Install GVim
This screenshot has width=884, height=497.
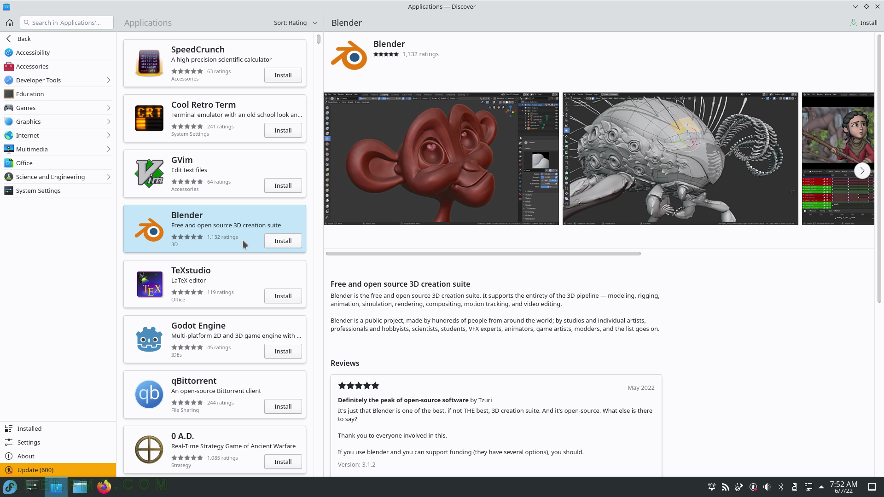click(x=283, y=185)
